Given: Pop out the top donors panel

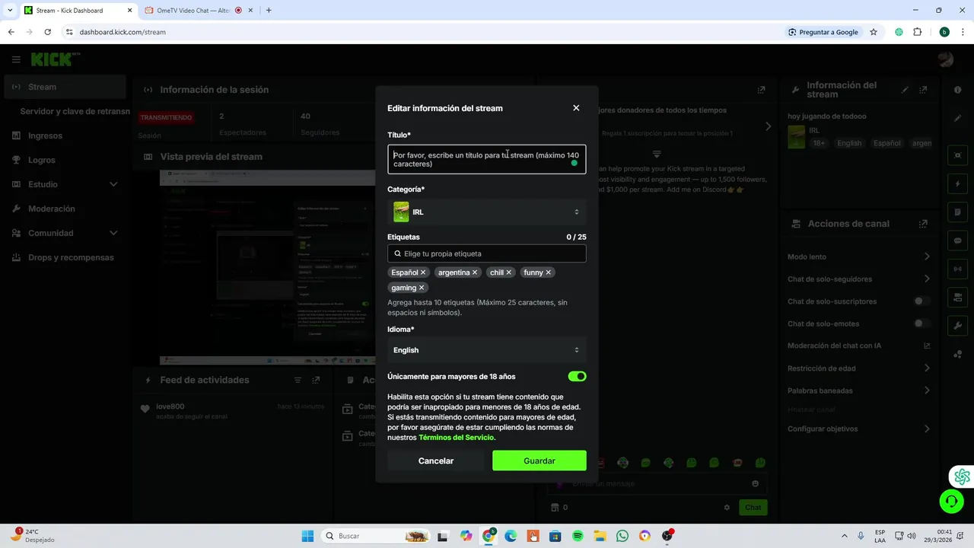Looking at the screenshot, I should 761,90.
